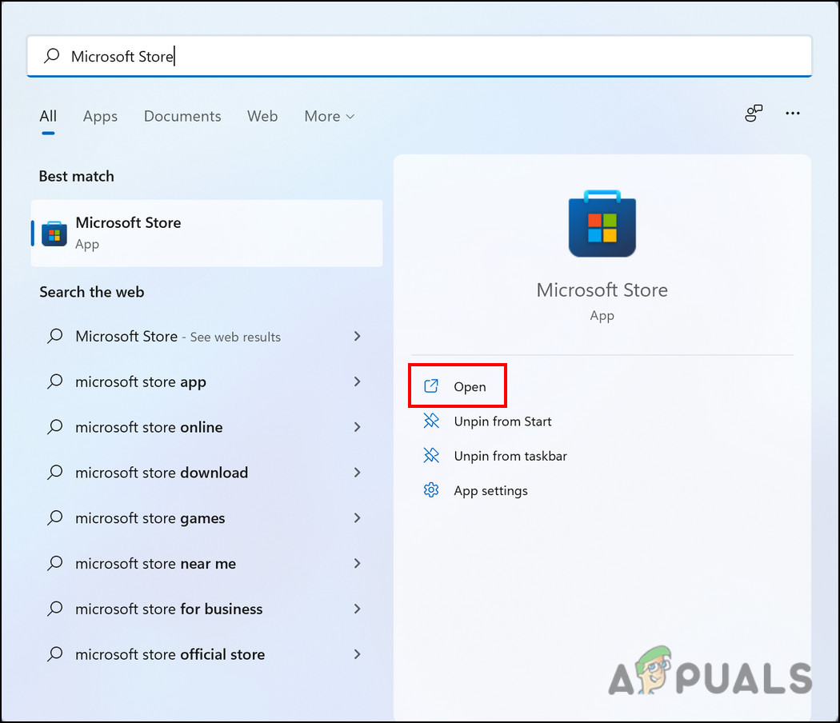The width and height of the screenshot is (840, 723).
Task: Click the search magnifier icon
Action: [50, 56]
